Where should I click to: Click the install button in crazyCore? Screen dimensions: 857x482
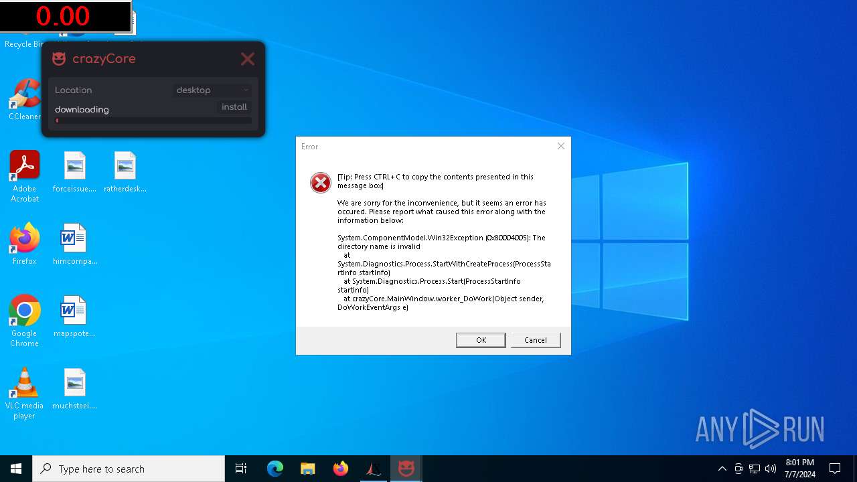tap(234, 107)
